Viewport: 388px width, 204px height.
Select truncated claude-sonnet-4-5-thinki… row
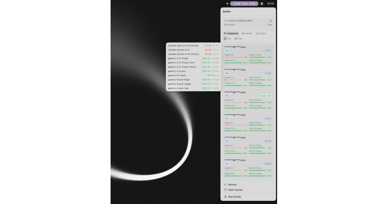click(x=193, y=54)
